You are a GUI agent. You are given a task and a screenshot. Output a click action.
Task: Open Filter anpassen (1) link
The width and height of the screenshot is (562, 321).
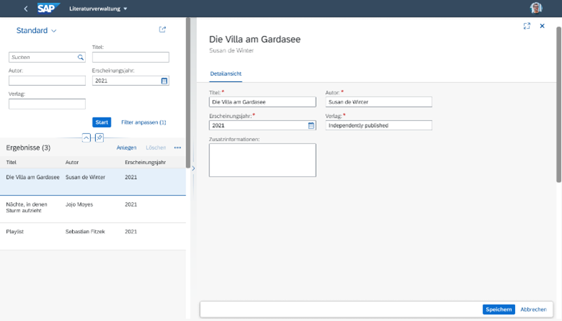tap(144, 122)
